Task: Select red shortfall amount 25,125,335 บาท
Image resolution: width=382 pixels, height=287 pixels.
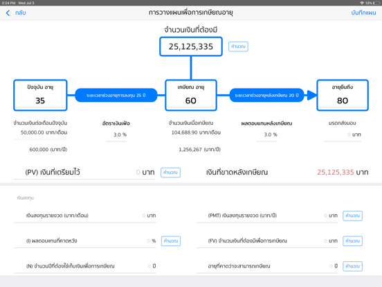Action: coord(343,173)
